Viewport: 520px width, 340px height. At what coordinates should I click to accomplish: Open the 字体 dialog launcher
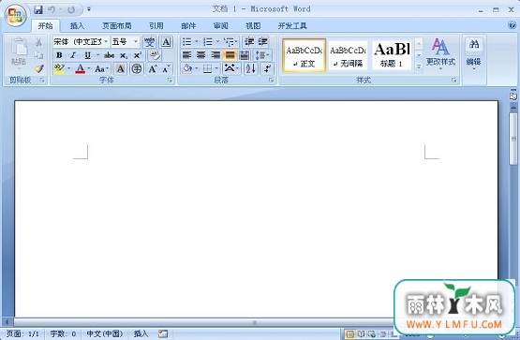(170, 80)
